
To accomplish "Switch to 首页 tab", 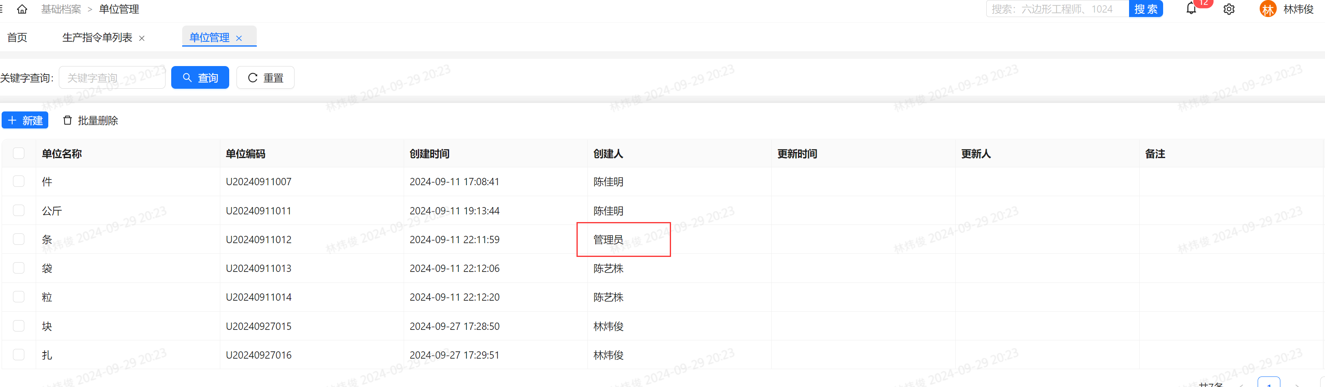I will tap(17, 38).
